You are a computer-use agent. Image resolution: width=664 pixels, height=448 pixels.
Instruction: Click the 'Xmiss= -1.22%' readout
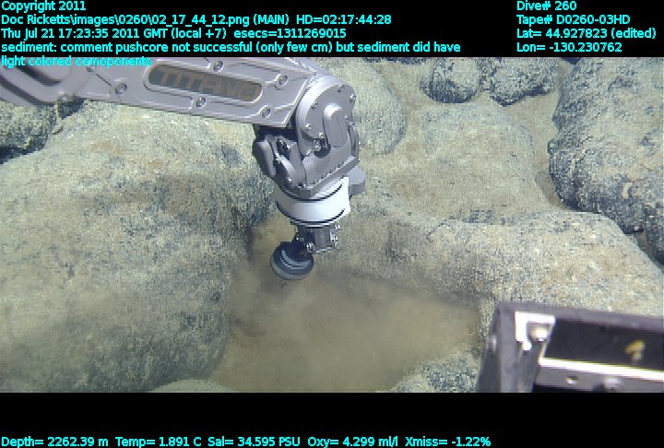[447, 442]
